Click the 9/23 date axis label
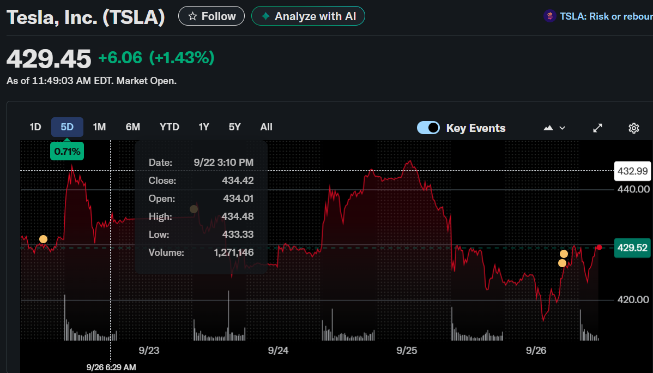 pyautogui.click(x=149, y=351)
